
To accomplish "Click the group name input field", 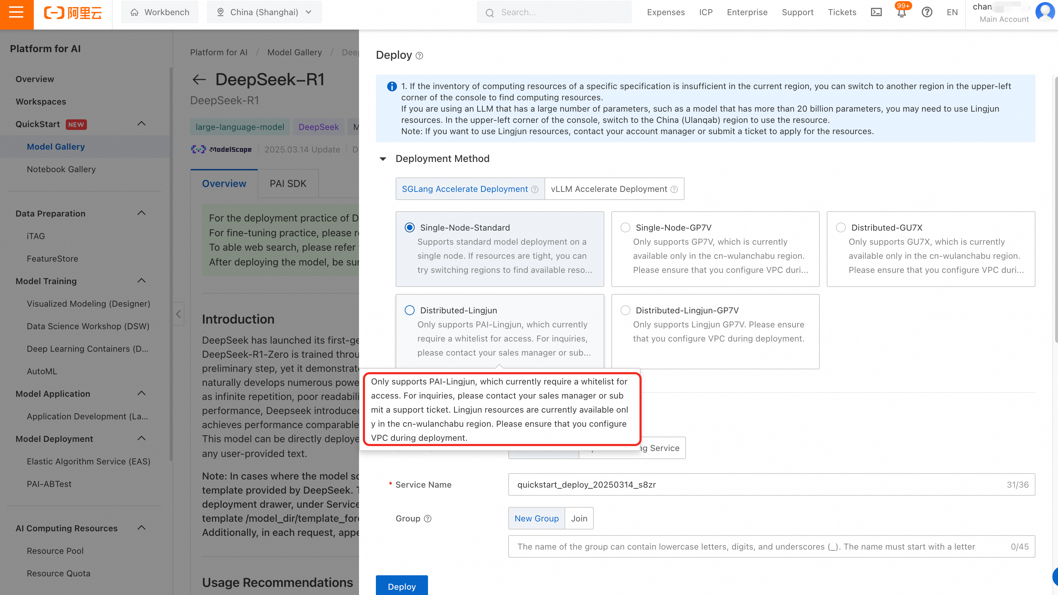I will (771, 546).
